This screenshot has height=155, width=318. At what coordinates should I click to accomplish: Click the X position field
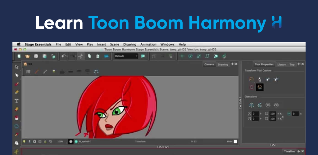[255, 114]
